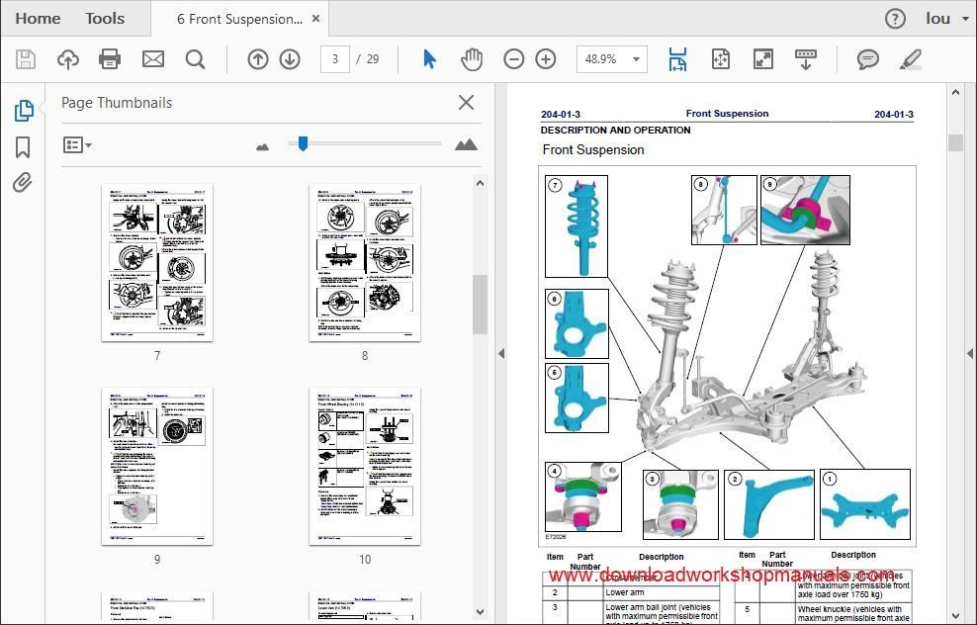Open the thumbnails options menu dropdown
977x625 pixels.
(77, 145)
